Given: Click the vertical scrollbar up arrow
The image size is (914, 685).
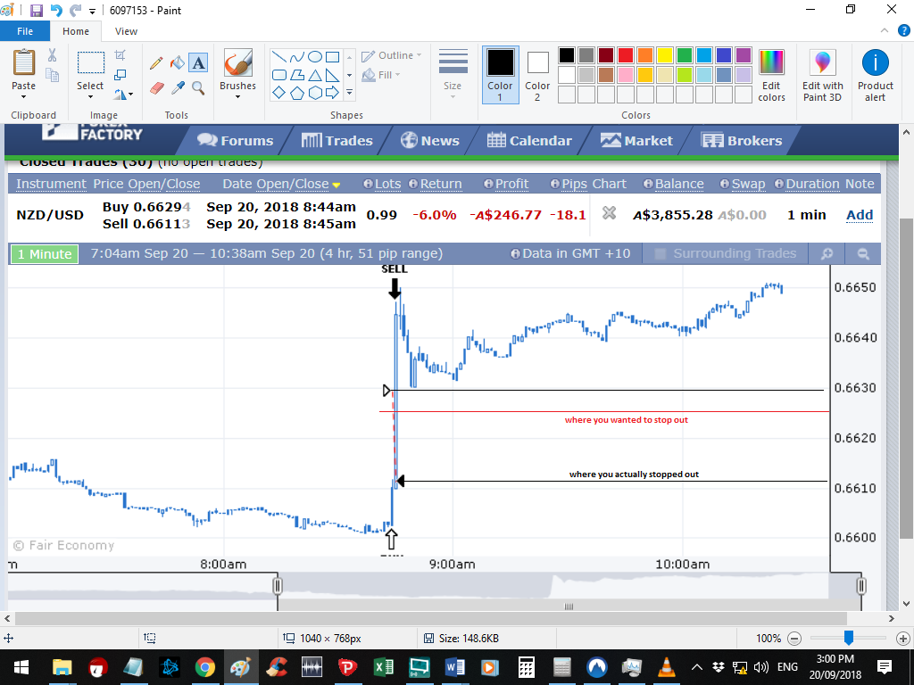Looking at the screenshot, I should (x=907, y=132).
